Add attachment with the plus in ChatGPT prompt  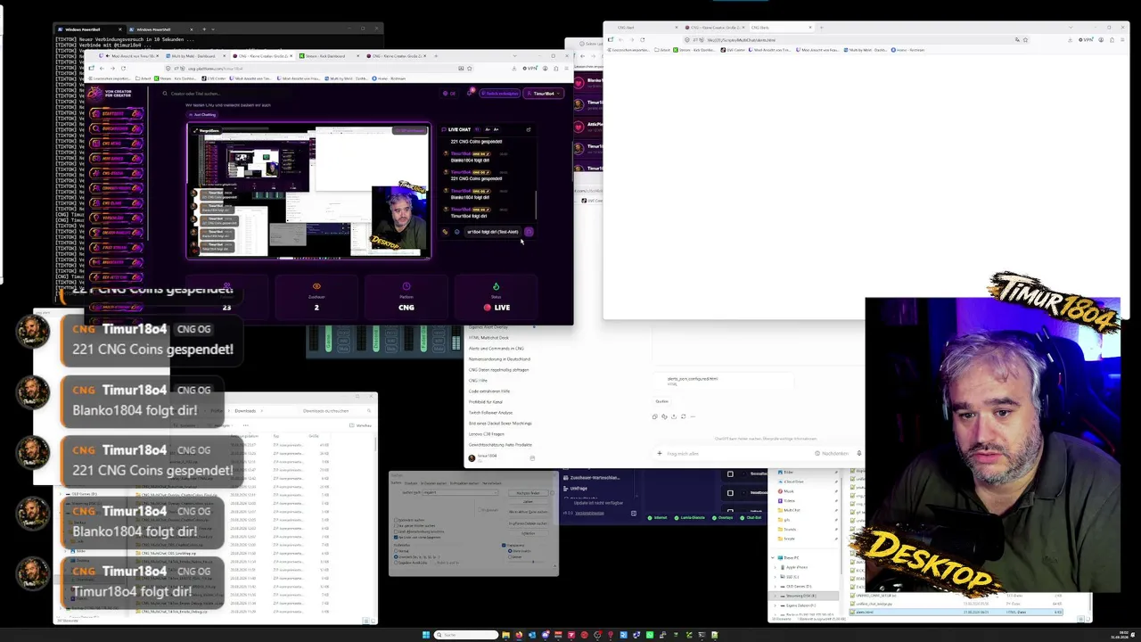pyautogui.click(x=661, y=453)
